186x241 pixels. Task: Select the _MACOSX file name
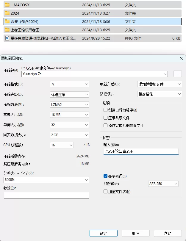click(20, 5)
